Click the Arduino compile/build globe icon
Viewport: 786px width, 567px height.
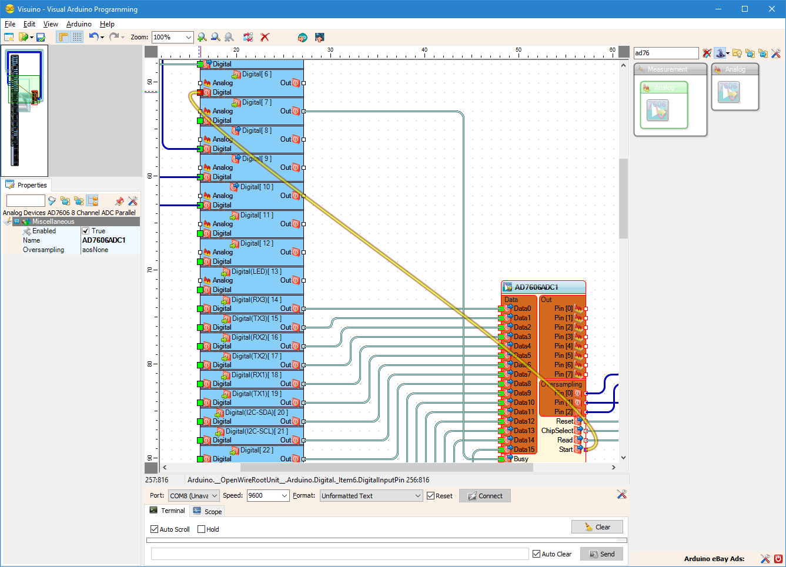point(302,37)
